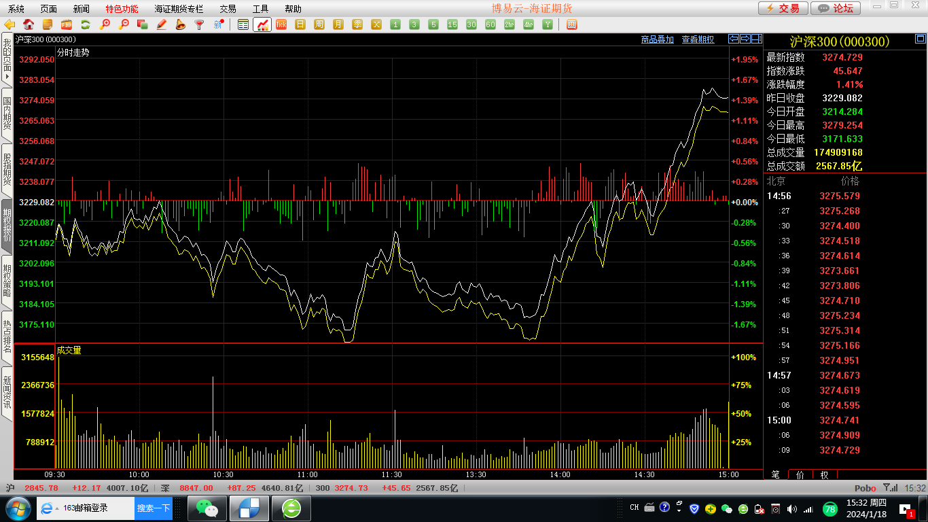This screenshot has height=522, width=928.
Task: Open the 我的页面 side tab
Action: click(x=6, y=60)
